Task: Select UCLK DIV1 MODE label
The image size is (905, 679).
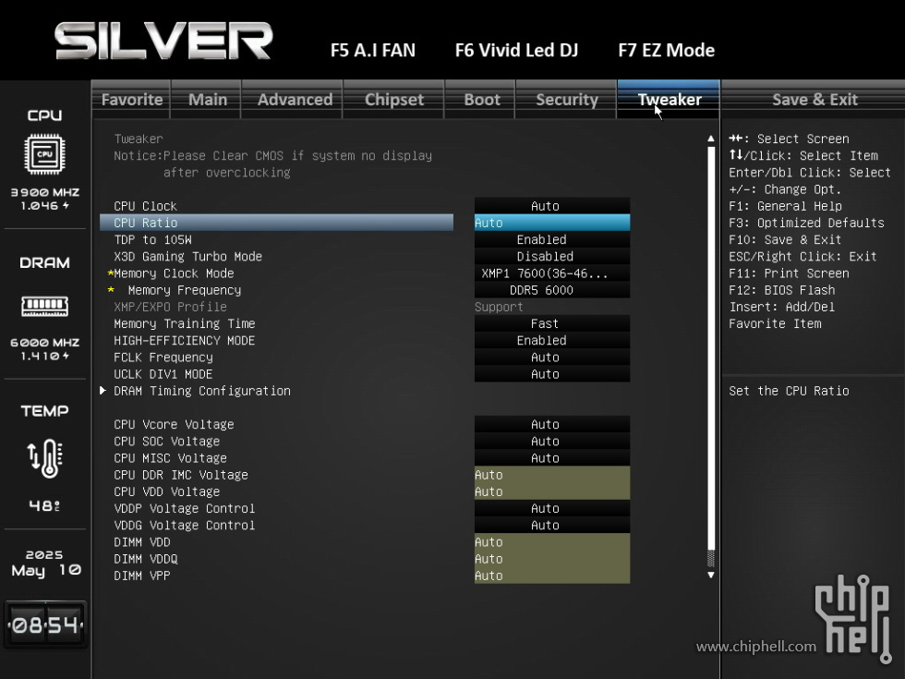Action: (x=163, y=374)
